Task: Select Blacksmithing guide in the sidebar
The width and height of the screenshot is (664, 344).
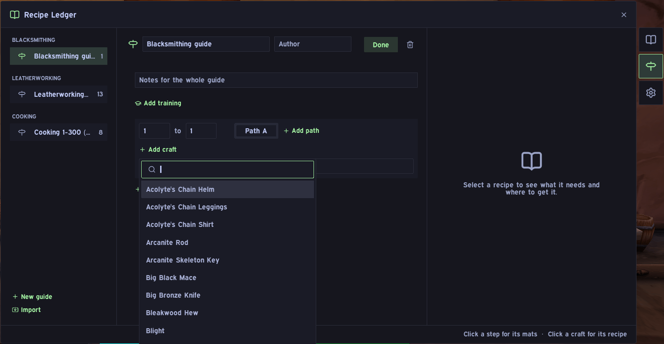Action: pos(59,56)
